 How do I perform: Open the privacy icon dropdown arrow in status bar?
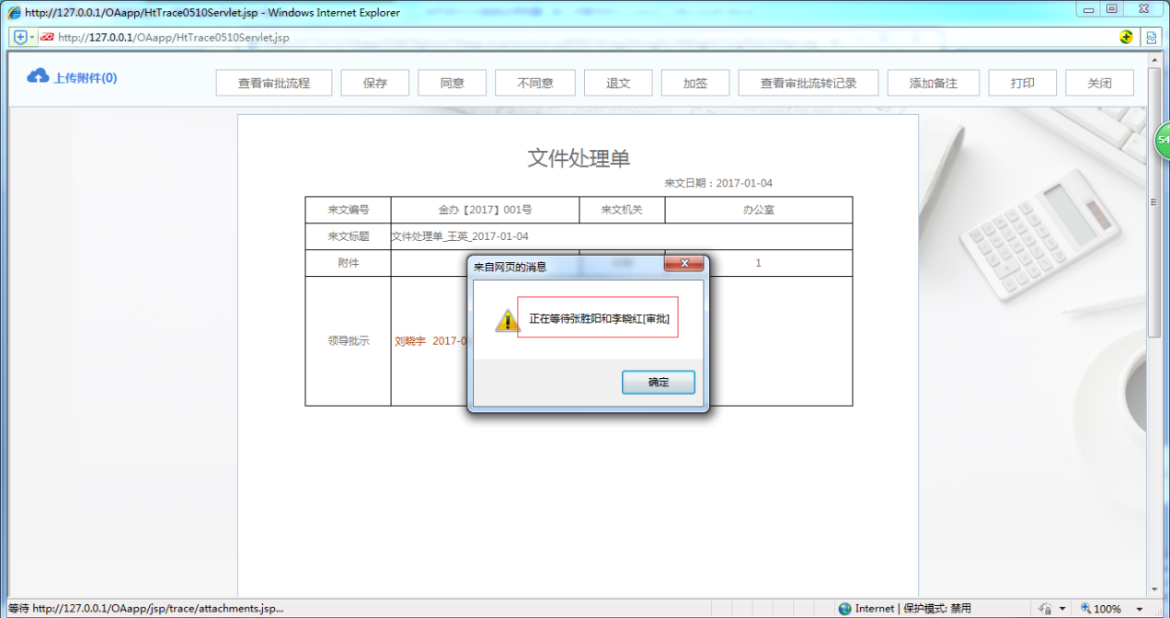[x=1062, y=609]
